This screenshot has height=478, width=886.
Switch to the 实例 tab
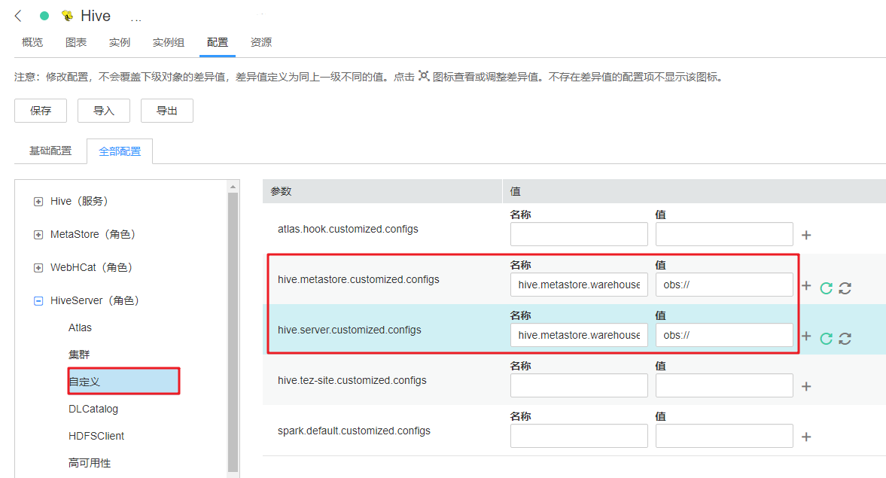pos(120,42)
